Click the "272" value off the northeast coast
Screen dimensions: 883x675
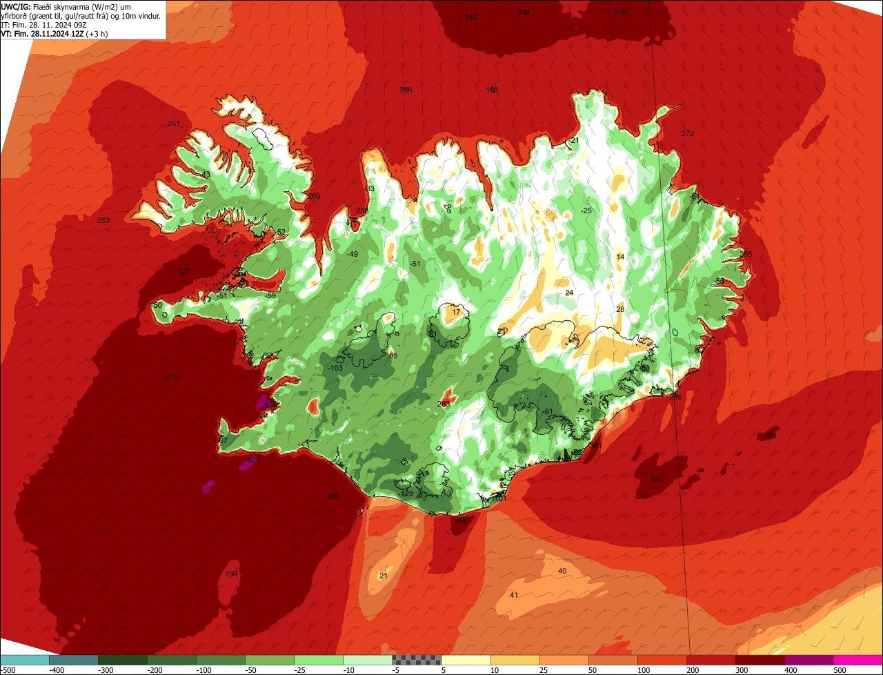pos(688,133)
